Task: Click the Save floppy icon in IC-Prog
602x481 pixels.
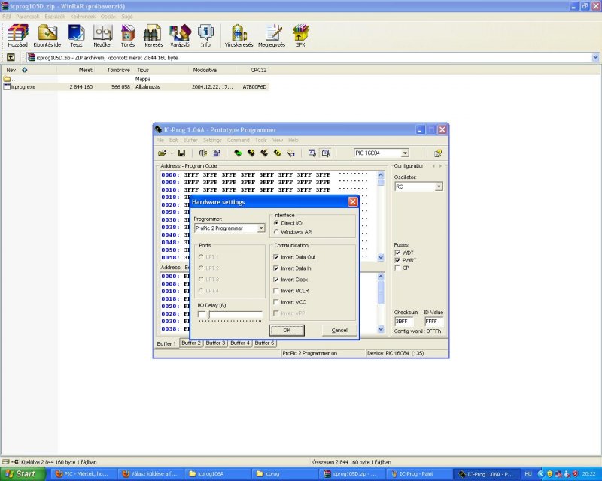Action: click(x=181, y=153)
